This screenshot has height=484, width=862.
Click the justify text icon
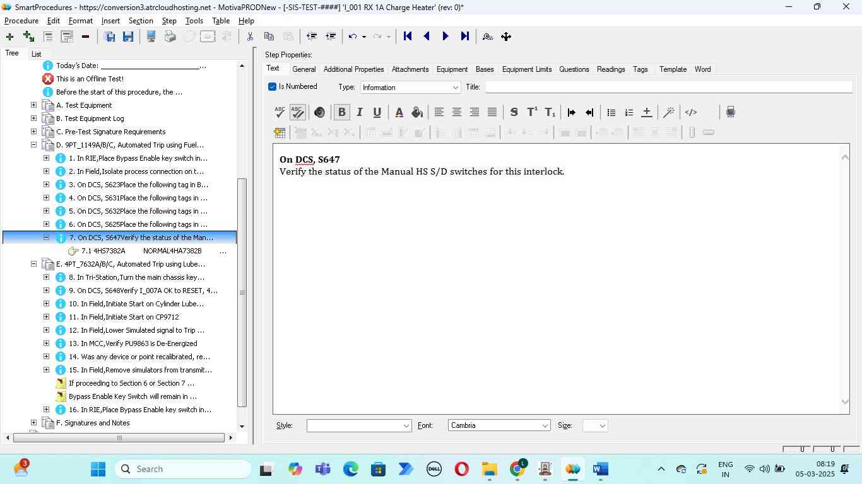click(492, 112)
